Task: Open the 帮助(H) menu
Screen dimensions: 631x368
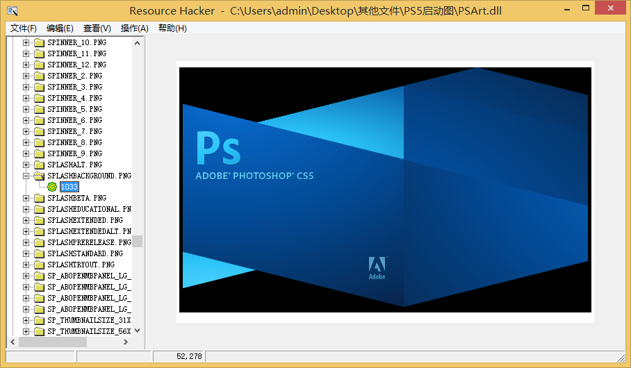Action: tap(172, 28)
